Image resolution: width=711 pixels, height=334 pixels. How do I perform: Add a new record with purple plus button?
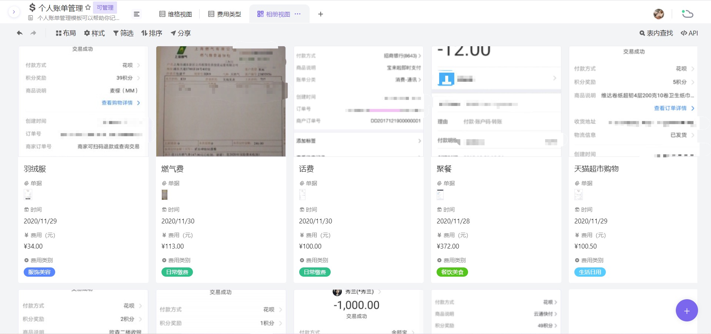[687, 311]
